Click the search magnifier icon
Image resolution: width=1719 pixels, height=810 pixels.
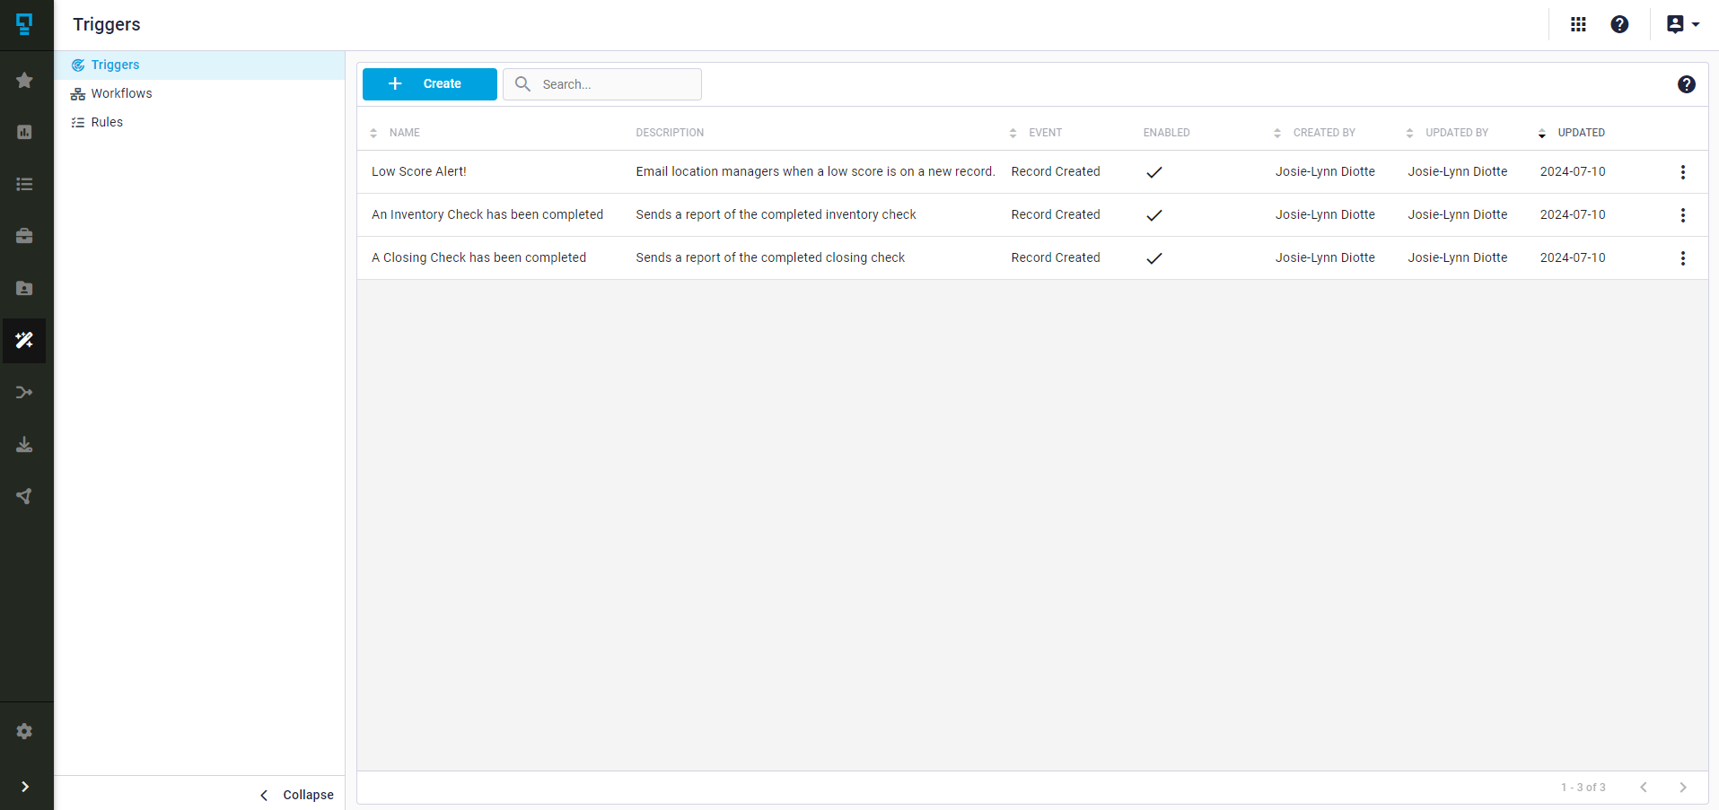pos(523,83)
